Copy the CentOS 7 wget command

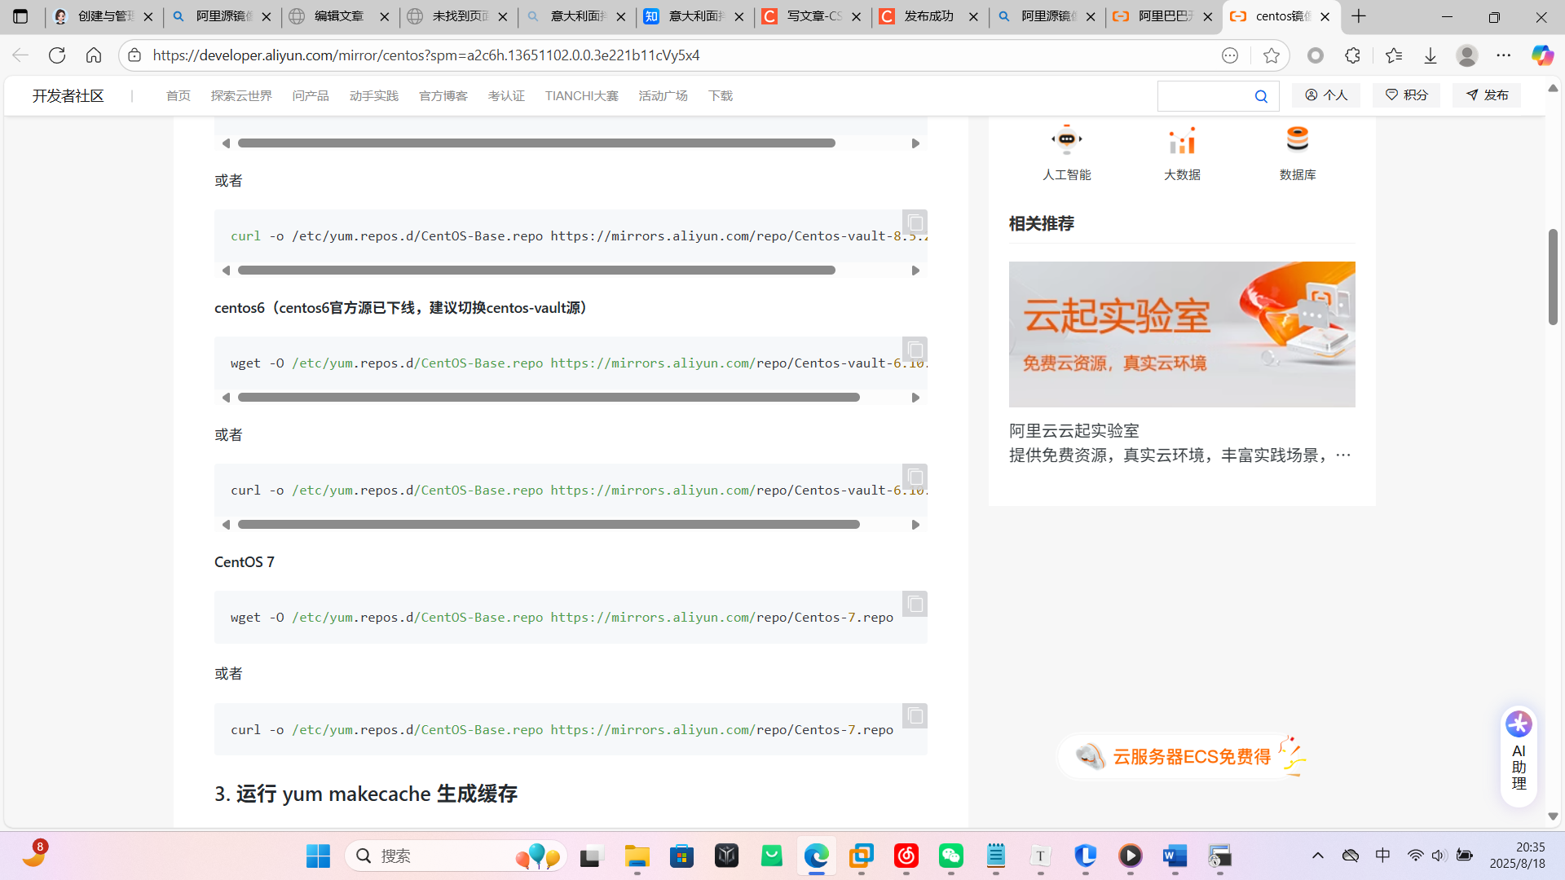click(915, 604)
